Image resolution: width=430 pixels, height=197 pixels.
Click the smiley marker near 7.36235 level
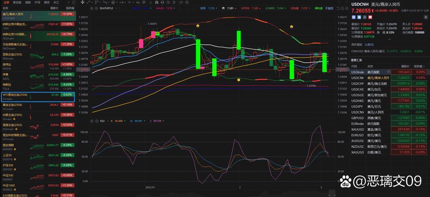pos(292,27)
